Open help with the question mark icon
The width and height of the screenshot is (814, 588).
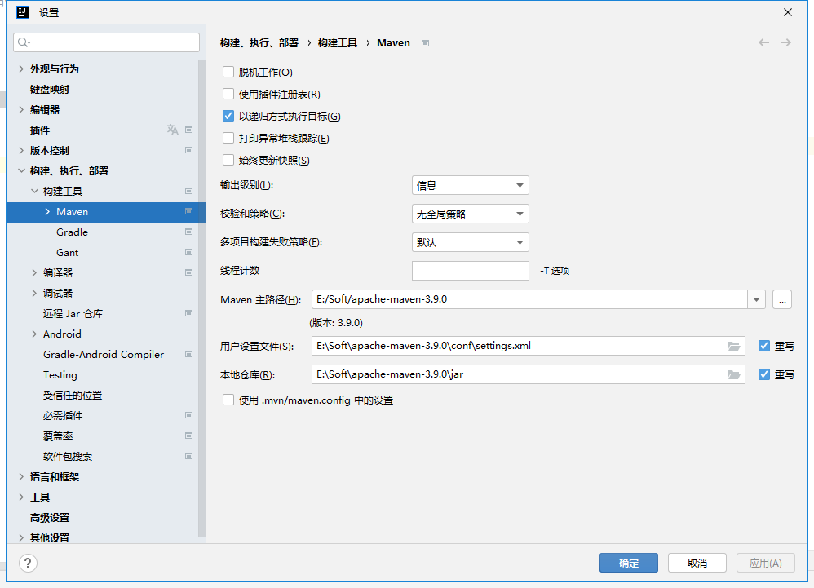point(28,563)
